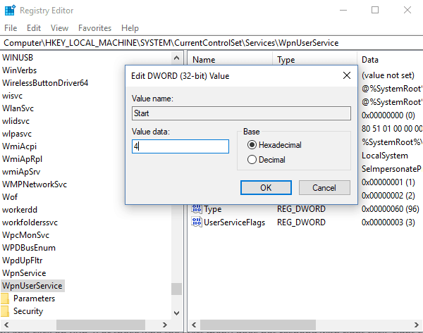Viewport: 423px width, 333px height.
Task: Select the WlanSvc registry key
Action: coord(18,108)
